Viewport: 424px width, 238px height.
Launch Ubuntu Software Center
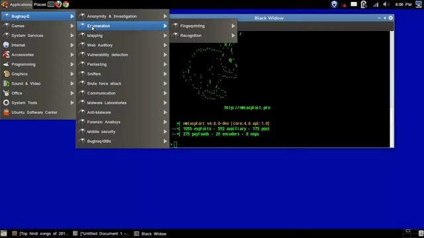(x=38, y=112)
